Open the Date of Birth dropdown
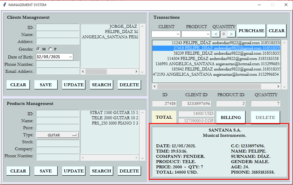Image resolution: width=293 pixels, height=185 pixels. click(x=71, y=57)
